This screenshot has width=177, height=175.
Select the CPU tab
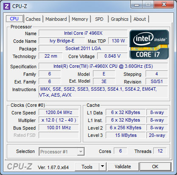coord(14,19)
